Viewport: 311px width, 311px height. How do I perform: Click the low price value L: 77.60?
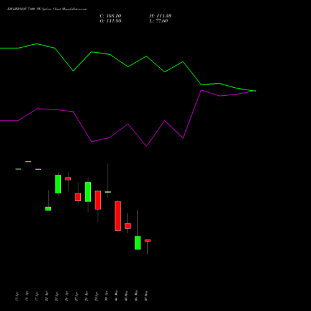click(159, 21)
